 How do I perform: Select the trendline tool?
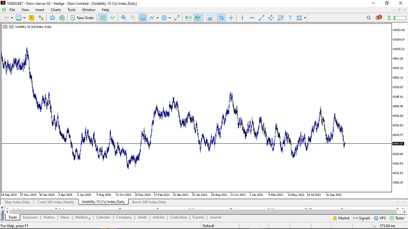261,18
